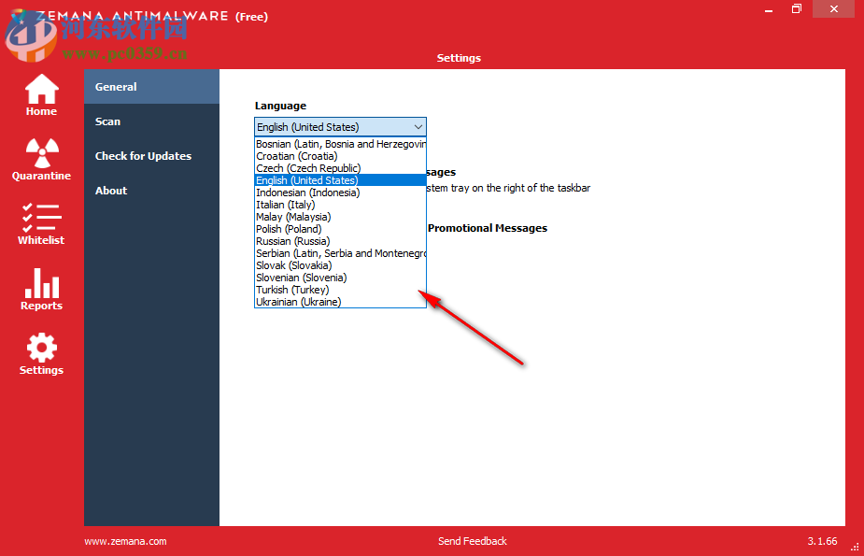The width and height of the screenshot is (864, 556).
Task: Visit www.zemana.com via the footer link
Action: (125, 540)
